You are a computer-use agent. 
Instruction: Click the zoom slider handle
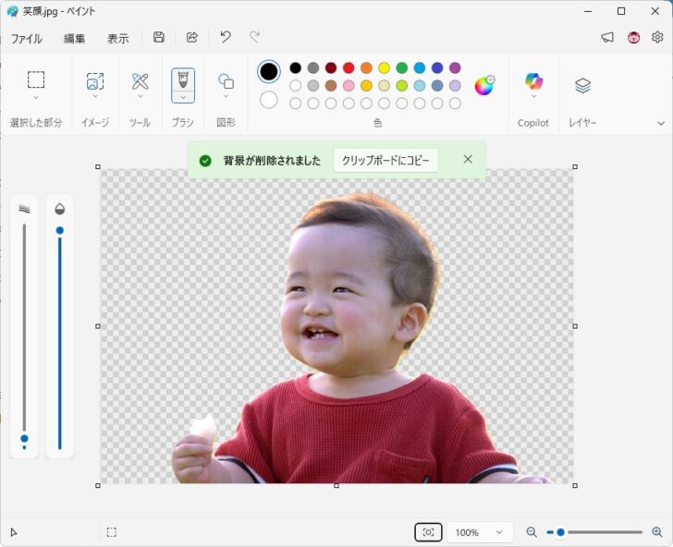tap(560, 532)
